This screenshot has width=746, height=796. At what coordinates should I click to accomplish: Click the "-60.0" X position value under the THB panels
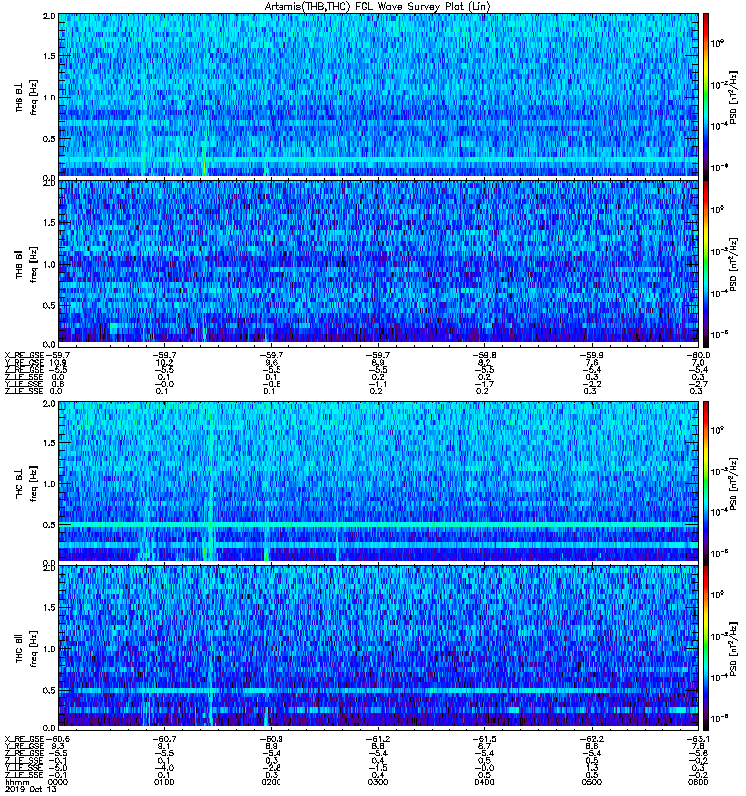[698, 355]
